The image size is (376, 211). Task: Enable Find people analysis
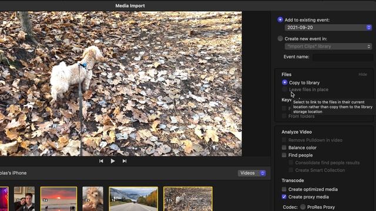click(284, 155)
